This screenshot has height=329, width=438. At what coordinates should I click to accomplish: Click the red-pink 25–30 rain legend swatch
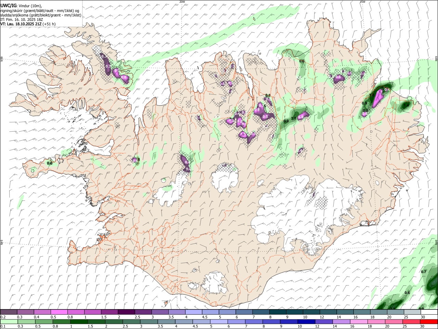pyautogui.click(x=412, y=321)
